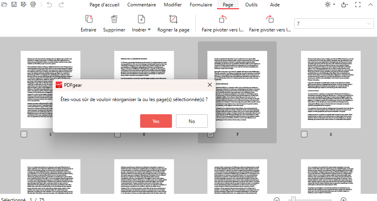This screenshot has width=377, height=201.
Task: Click the PDFgear logo in the dialog
Action: [x=59, y=85]
